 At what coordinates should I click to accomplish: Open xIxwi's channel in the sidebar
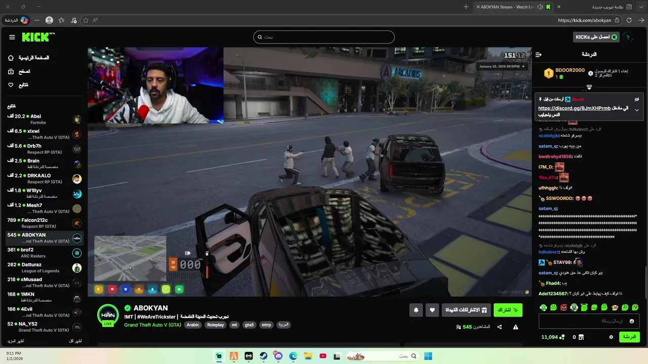pyautogui.click(x=45, y=134)
